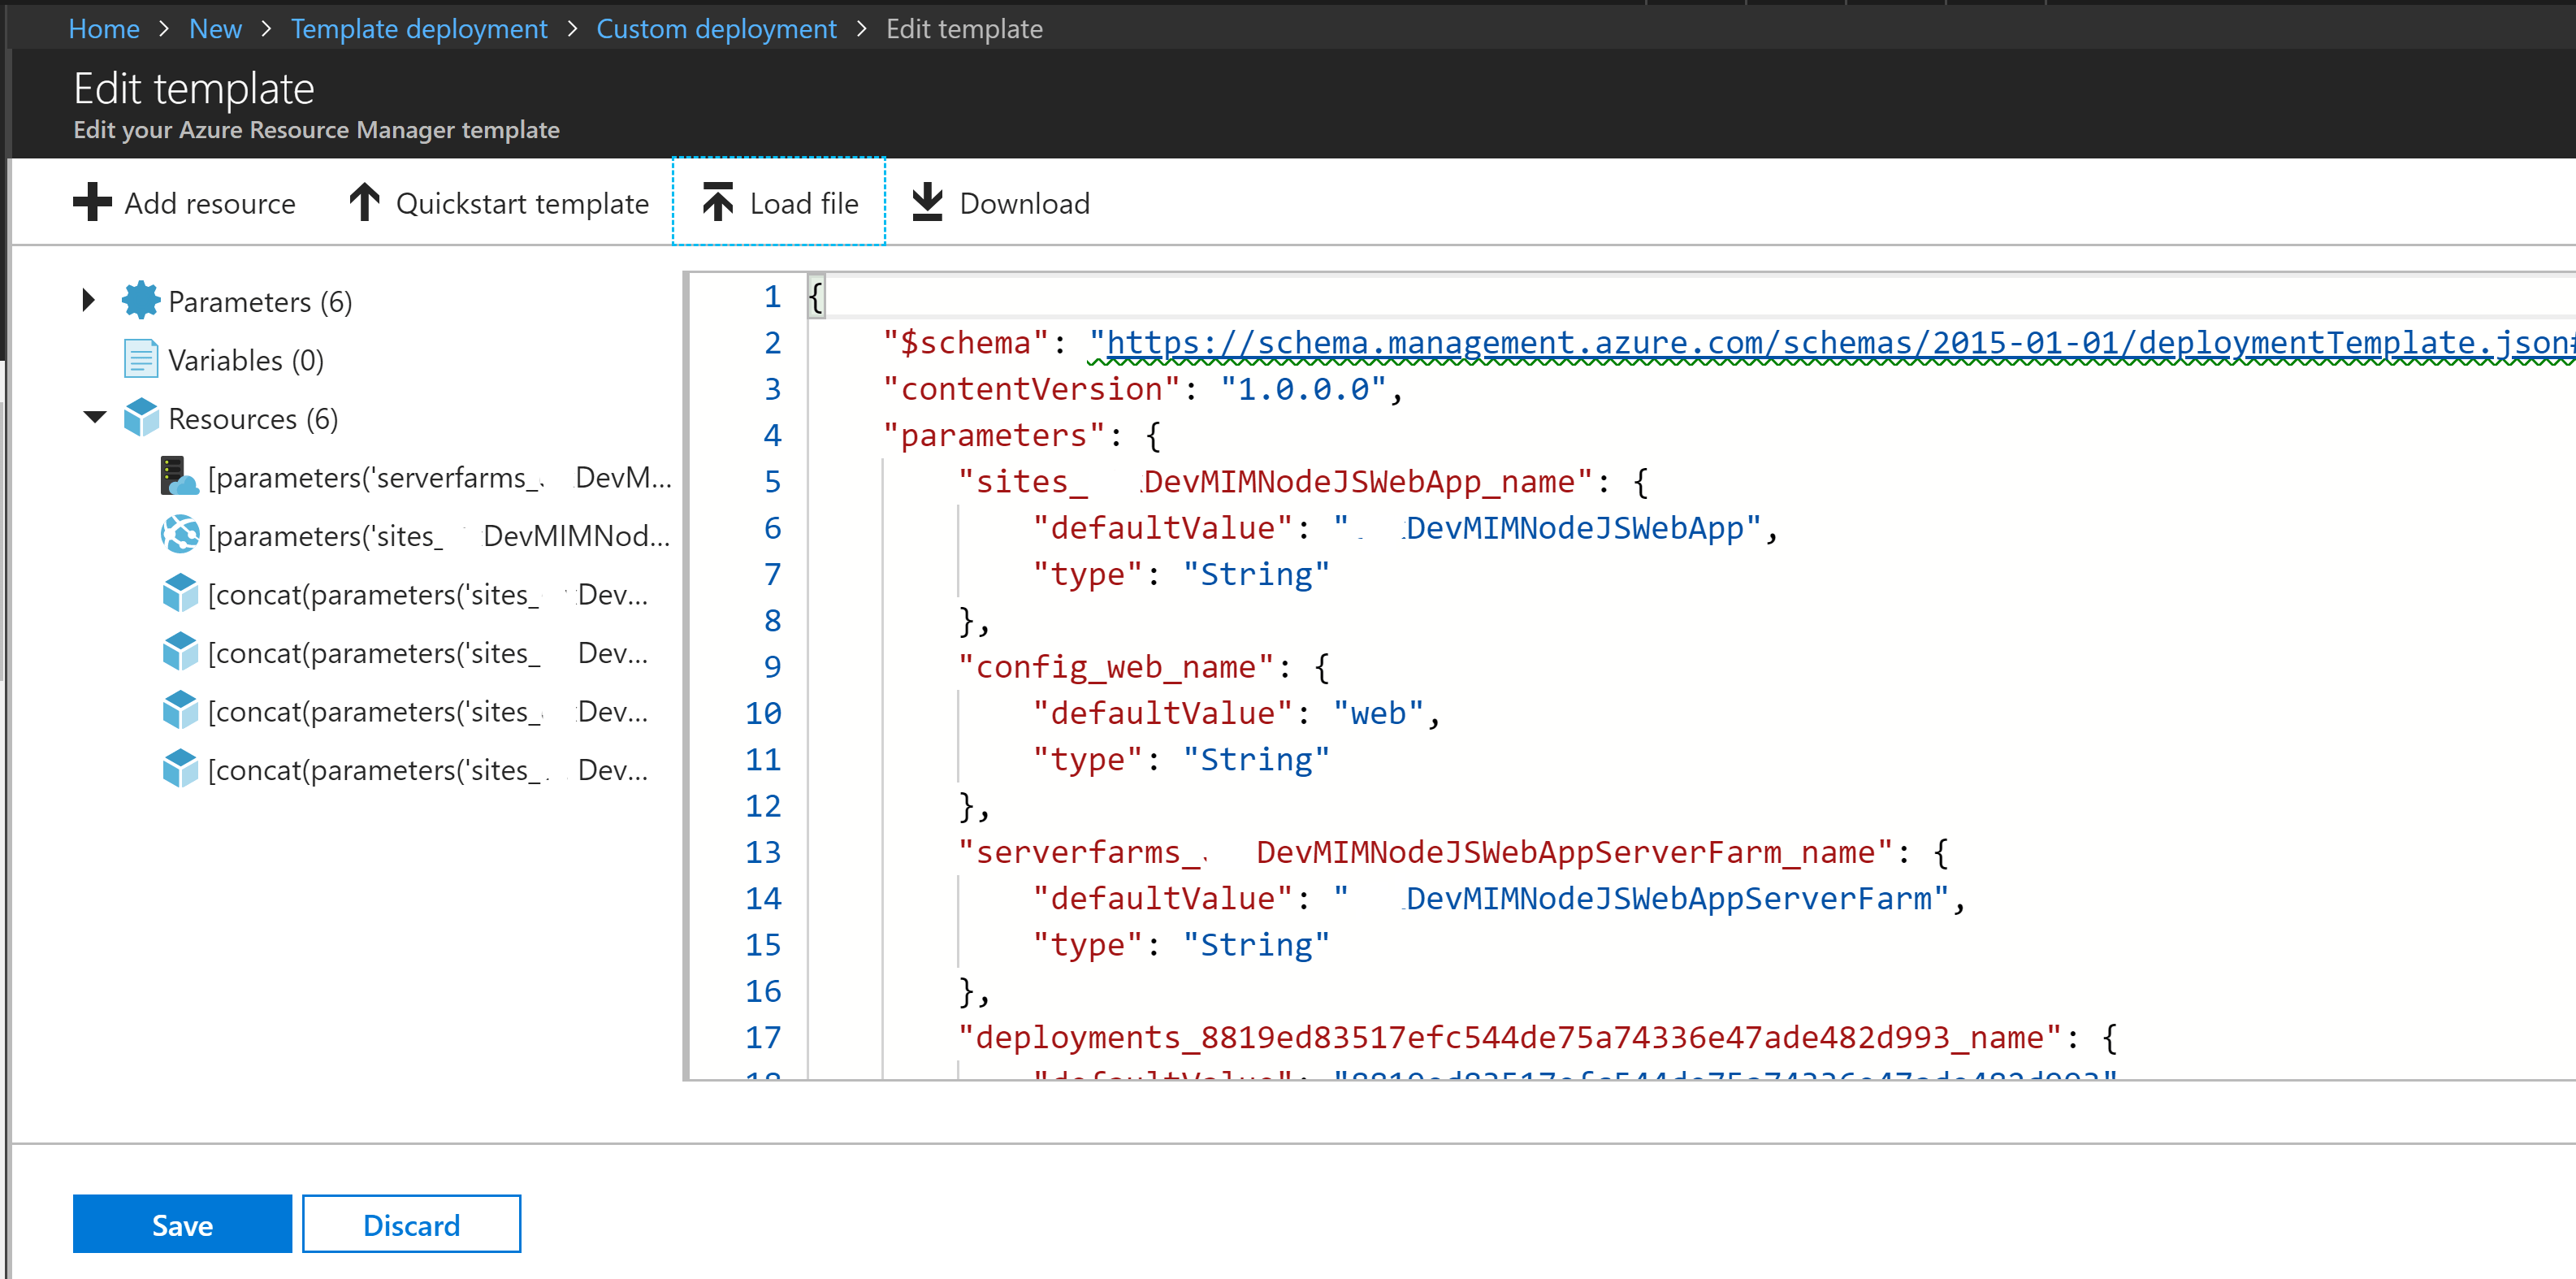This screenshot has height=1279, width=2576.
Task: Click the Load file upload icon
Action: pos(717,202)
